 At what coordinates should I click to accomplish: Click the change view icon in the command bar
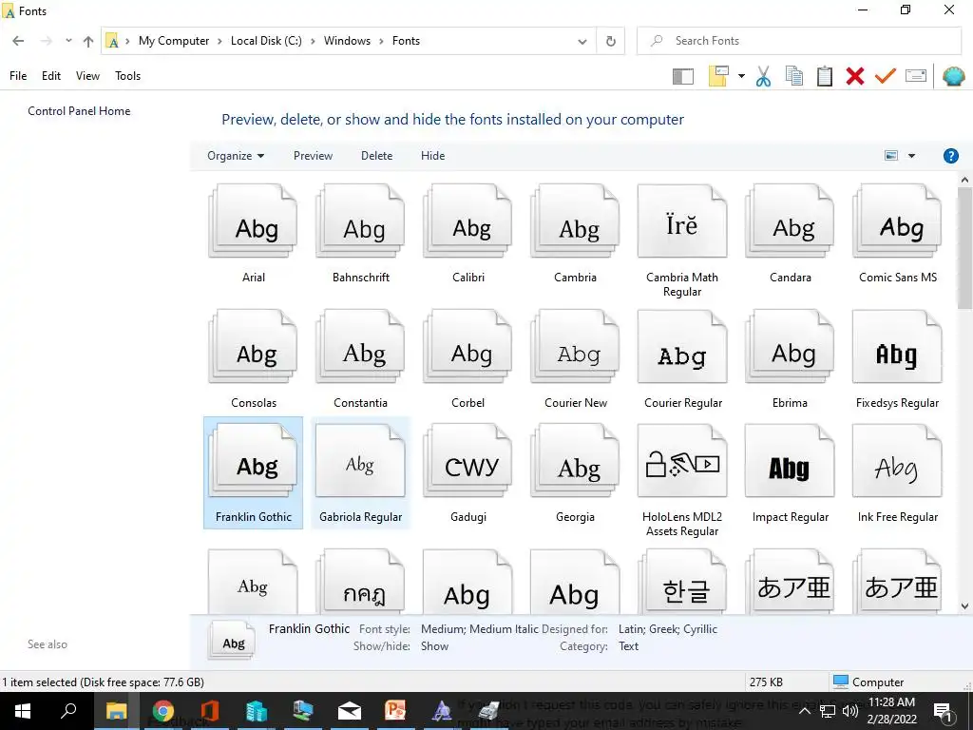891,156
